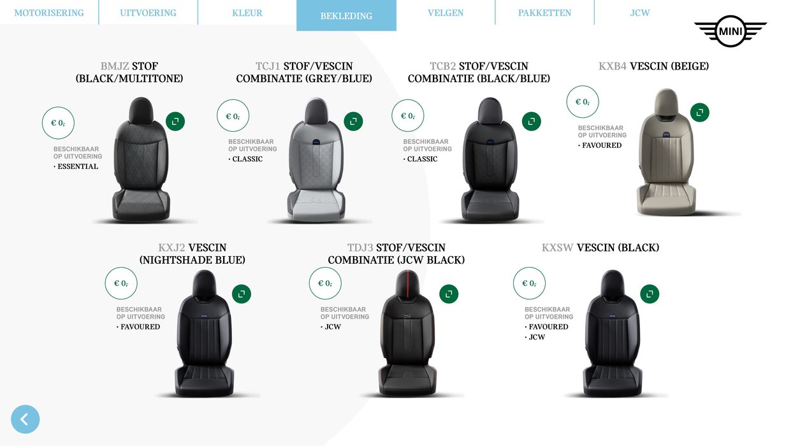Select the Velgen tab
The image size is (793, 446).
coord(446,13)
